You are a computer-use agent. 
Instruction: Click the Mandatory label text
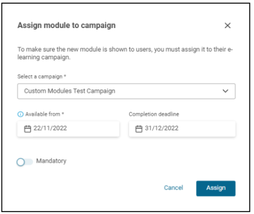click(51, 161)
